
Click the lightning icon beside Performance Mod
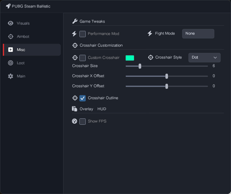click(x=74, y=34)
